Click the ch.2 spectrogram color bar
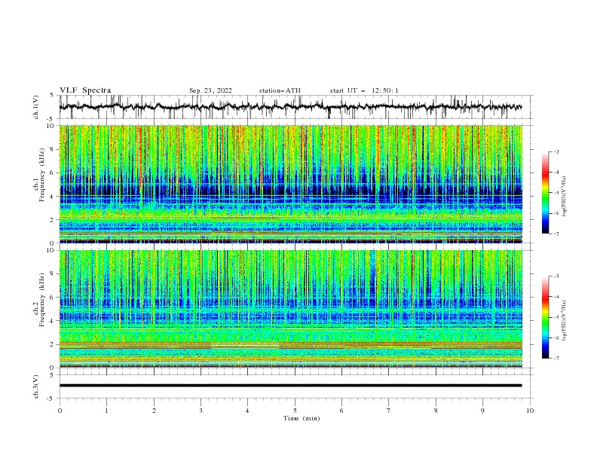597x461 pixels. (x=545, y=317)
